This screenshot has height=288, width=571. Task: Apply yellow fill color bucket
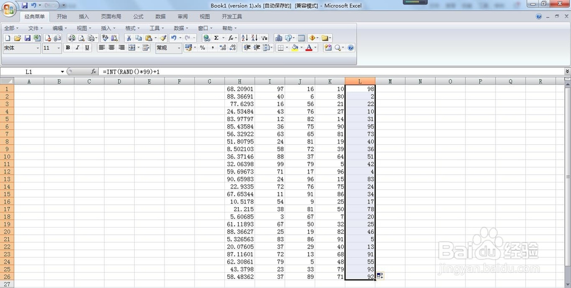point(295,48)
